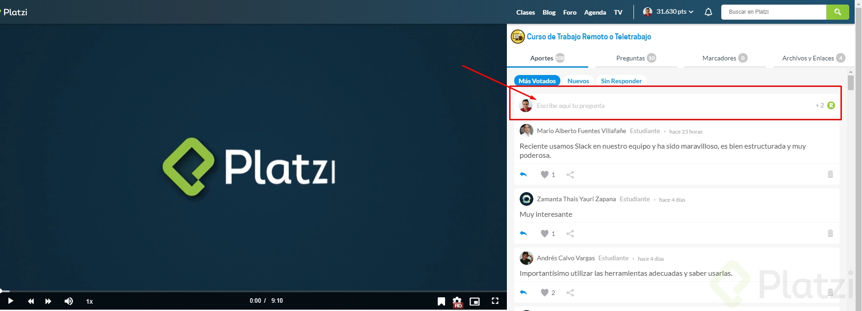Focus the Buscar en Platzi search field

click(774, 12)
